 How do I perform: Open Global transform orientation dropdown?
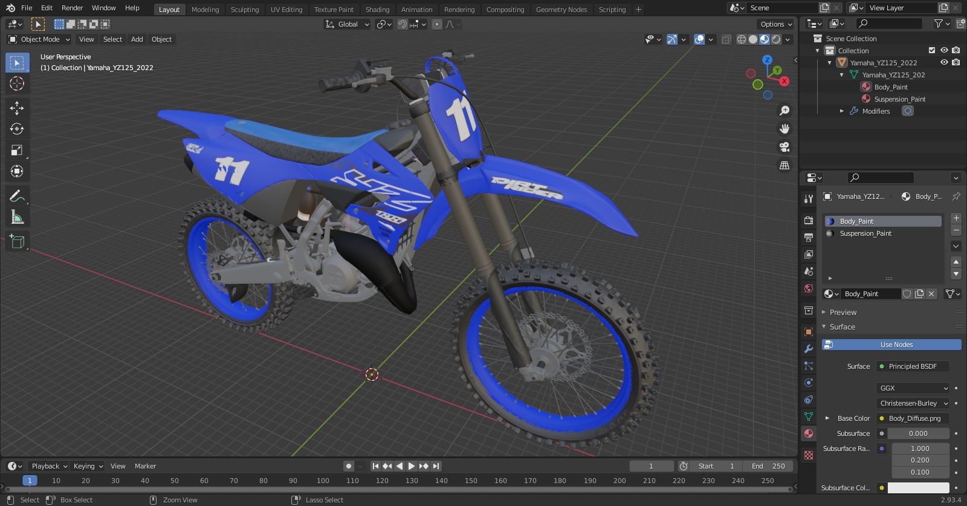(x=348, y=24)
